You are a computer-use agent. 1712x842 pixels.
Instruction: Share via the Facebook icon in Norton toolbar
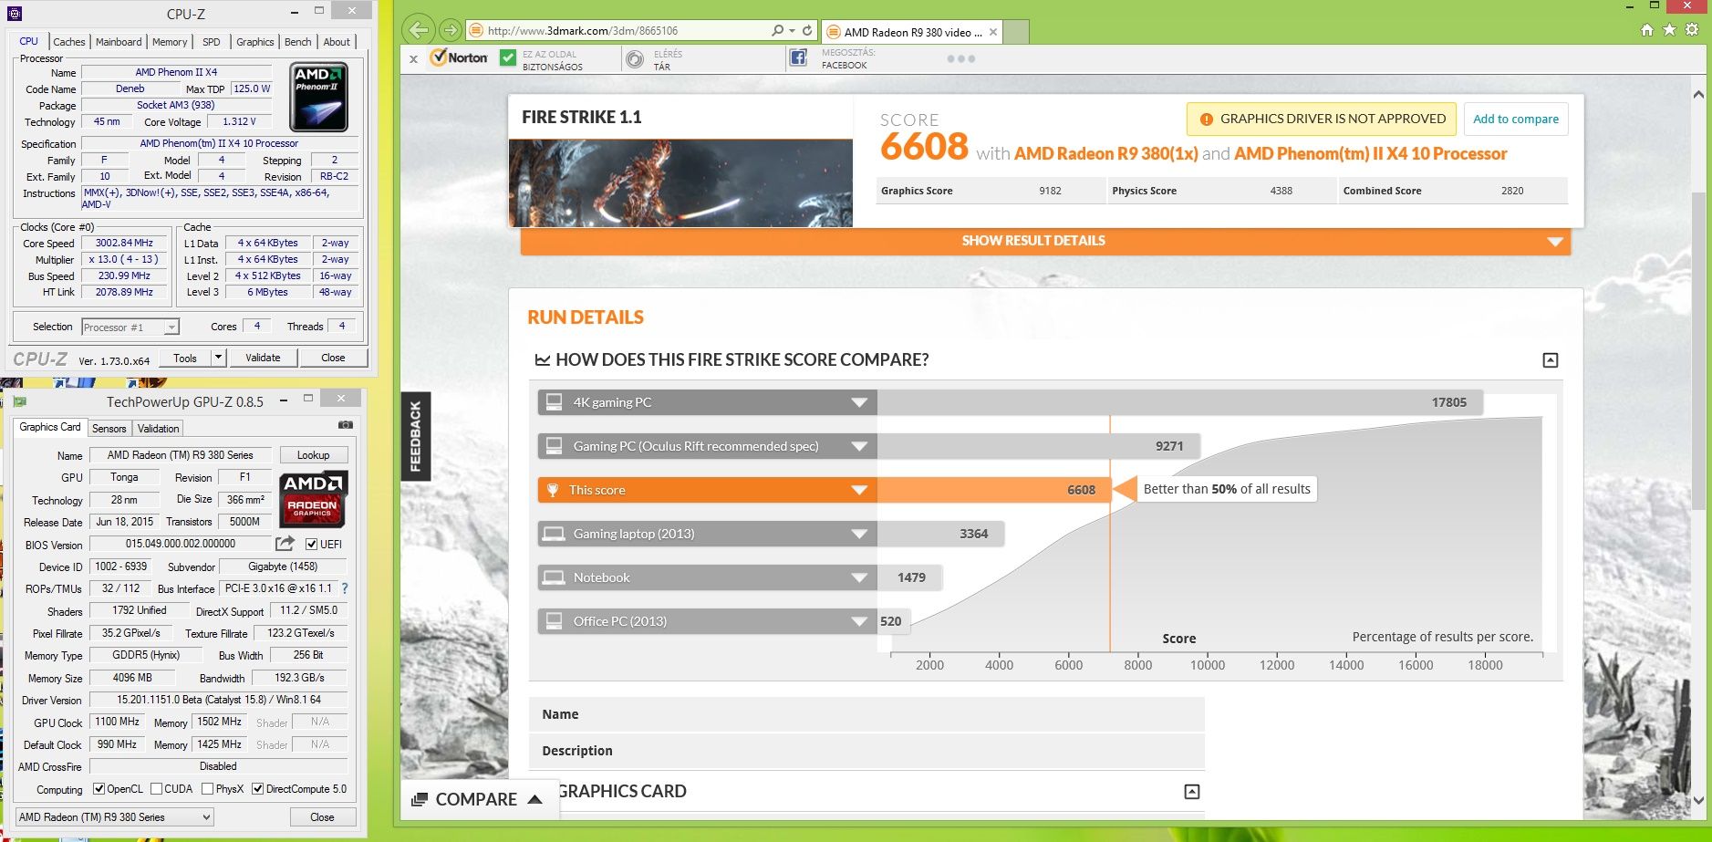click(798, 58)
